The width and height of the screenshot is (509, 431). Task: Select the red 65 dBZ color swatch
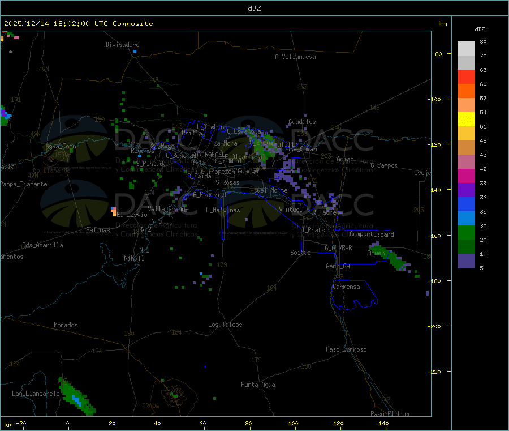coord(466,76)
